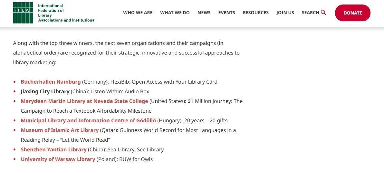Click the SEARCH label in header

[x=310, y=13]
